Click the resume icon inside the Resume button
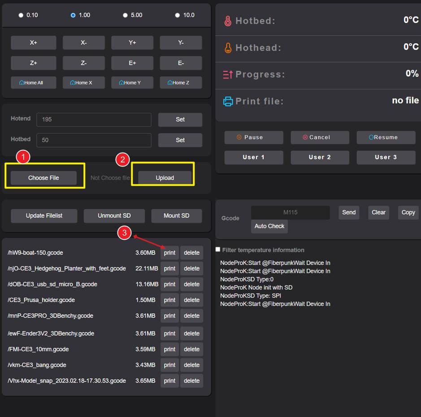421x417 pixels. [x=373, y=137]
